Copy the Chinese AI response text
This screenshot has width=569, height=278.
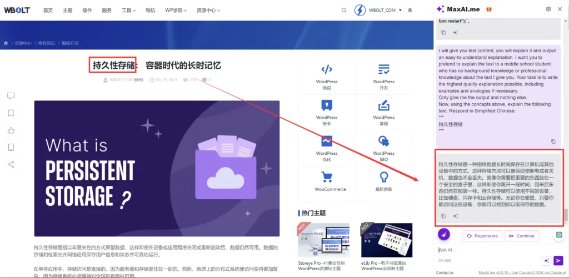tap(443, 216)
